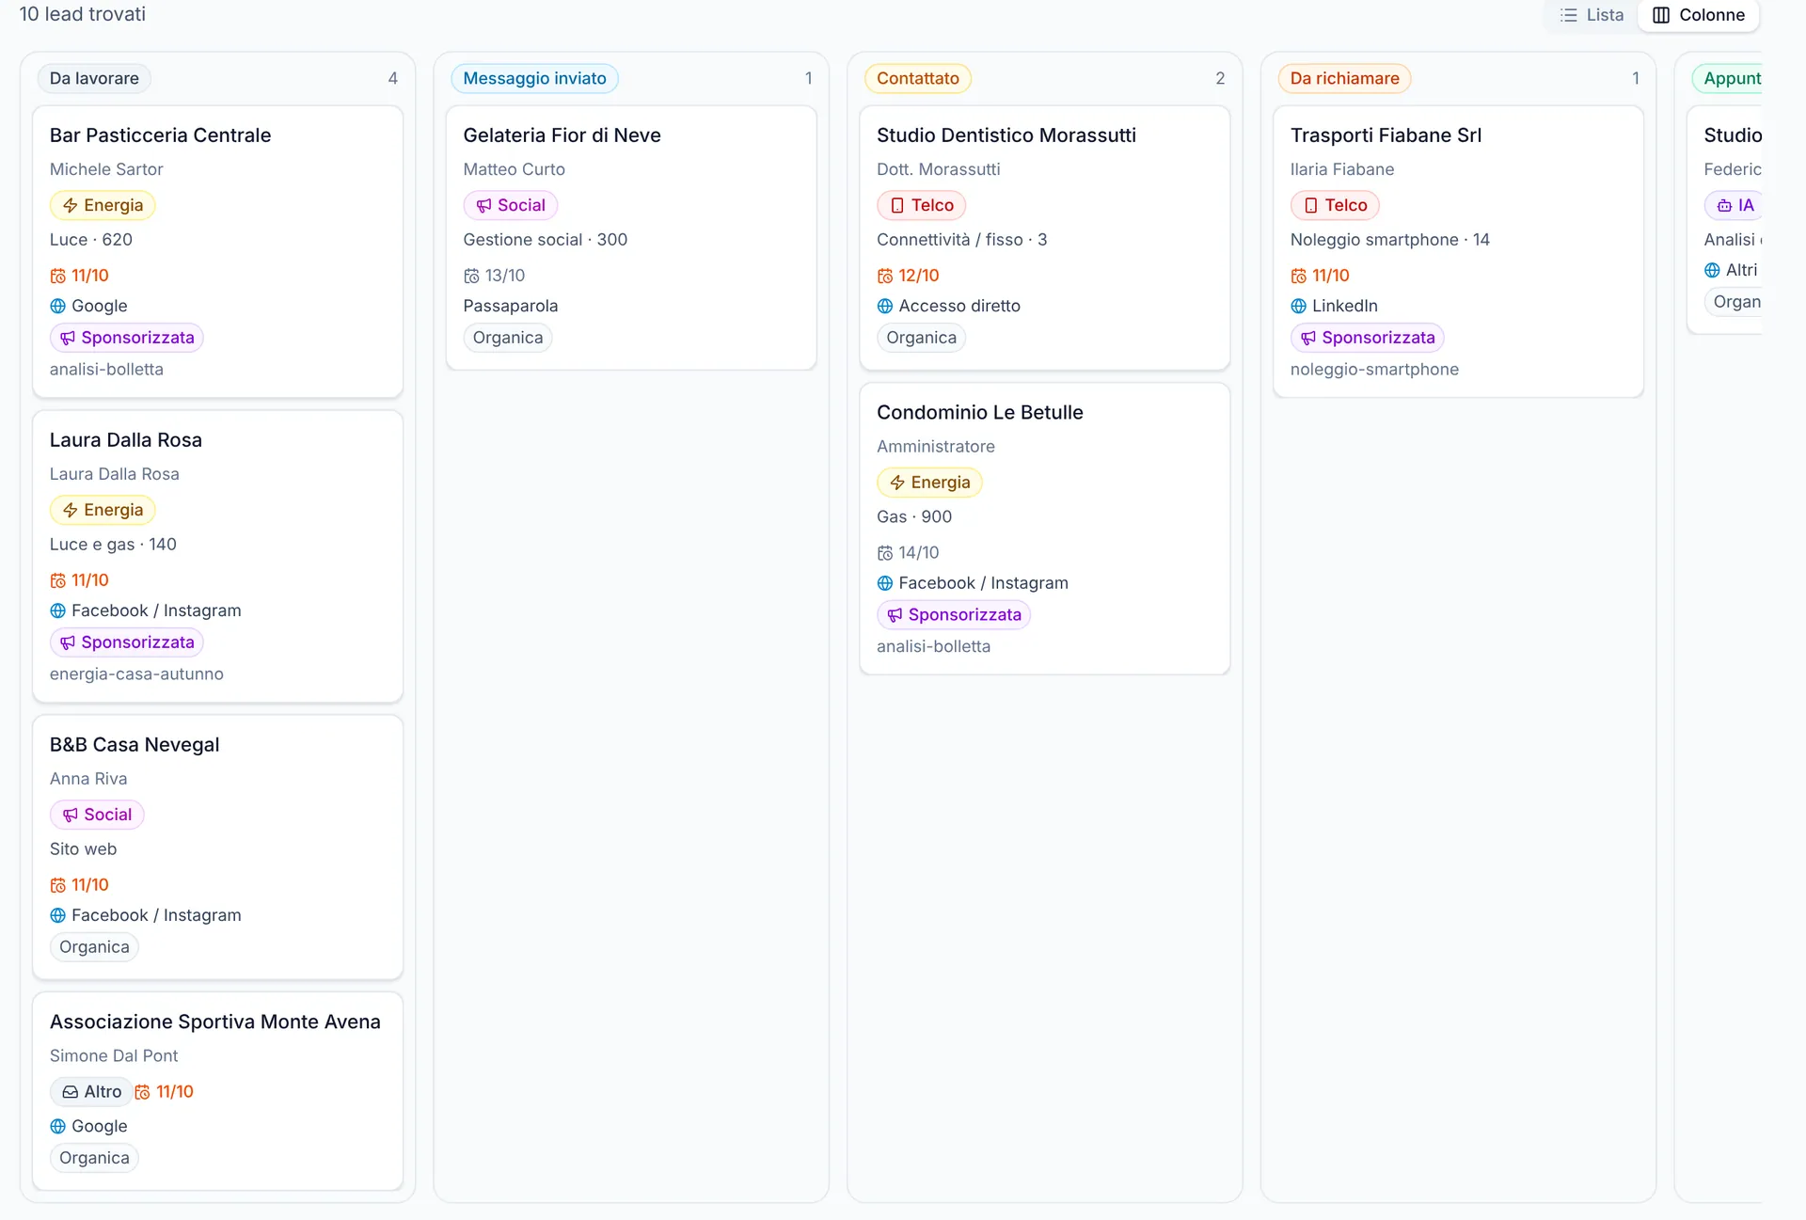Click Accesso diretto source on Studio Dentistico
The image size is (1806, 1220).
948,306
